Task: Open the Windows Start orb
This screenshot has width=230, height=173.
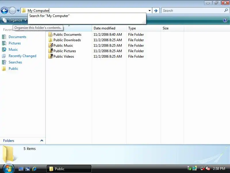Action: 9,169
